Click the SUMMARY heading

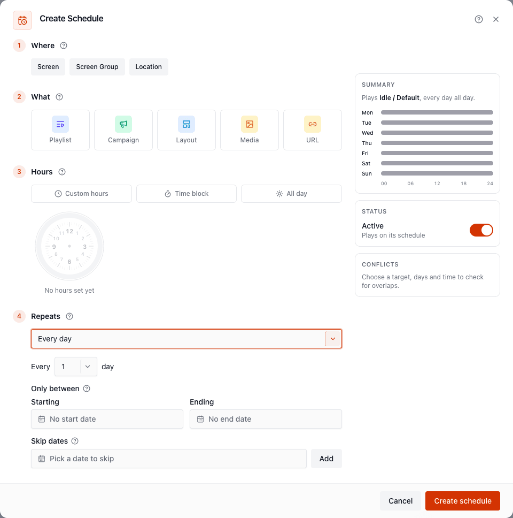click(378, 85)
